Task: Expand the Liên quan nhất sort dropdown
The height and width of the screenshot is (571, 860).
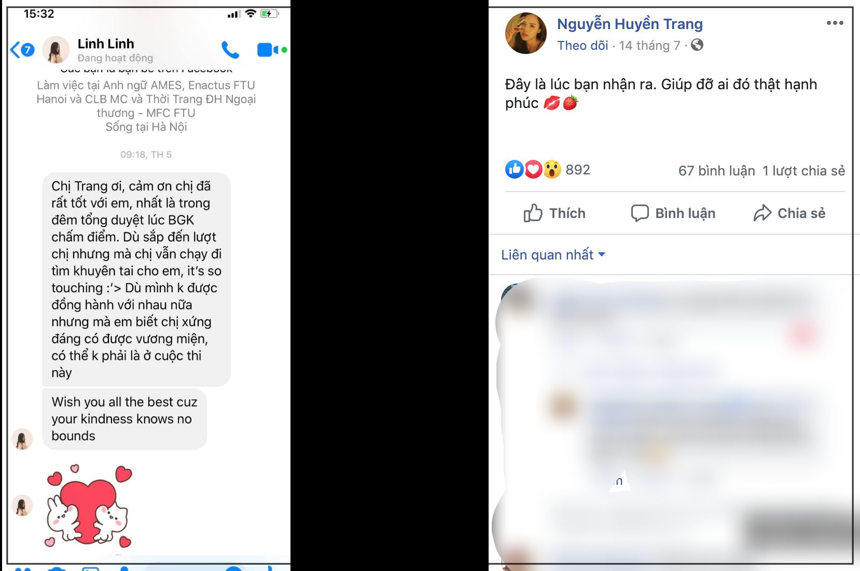Action: pyautogui.click(x=553, y=255)
